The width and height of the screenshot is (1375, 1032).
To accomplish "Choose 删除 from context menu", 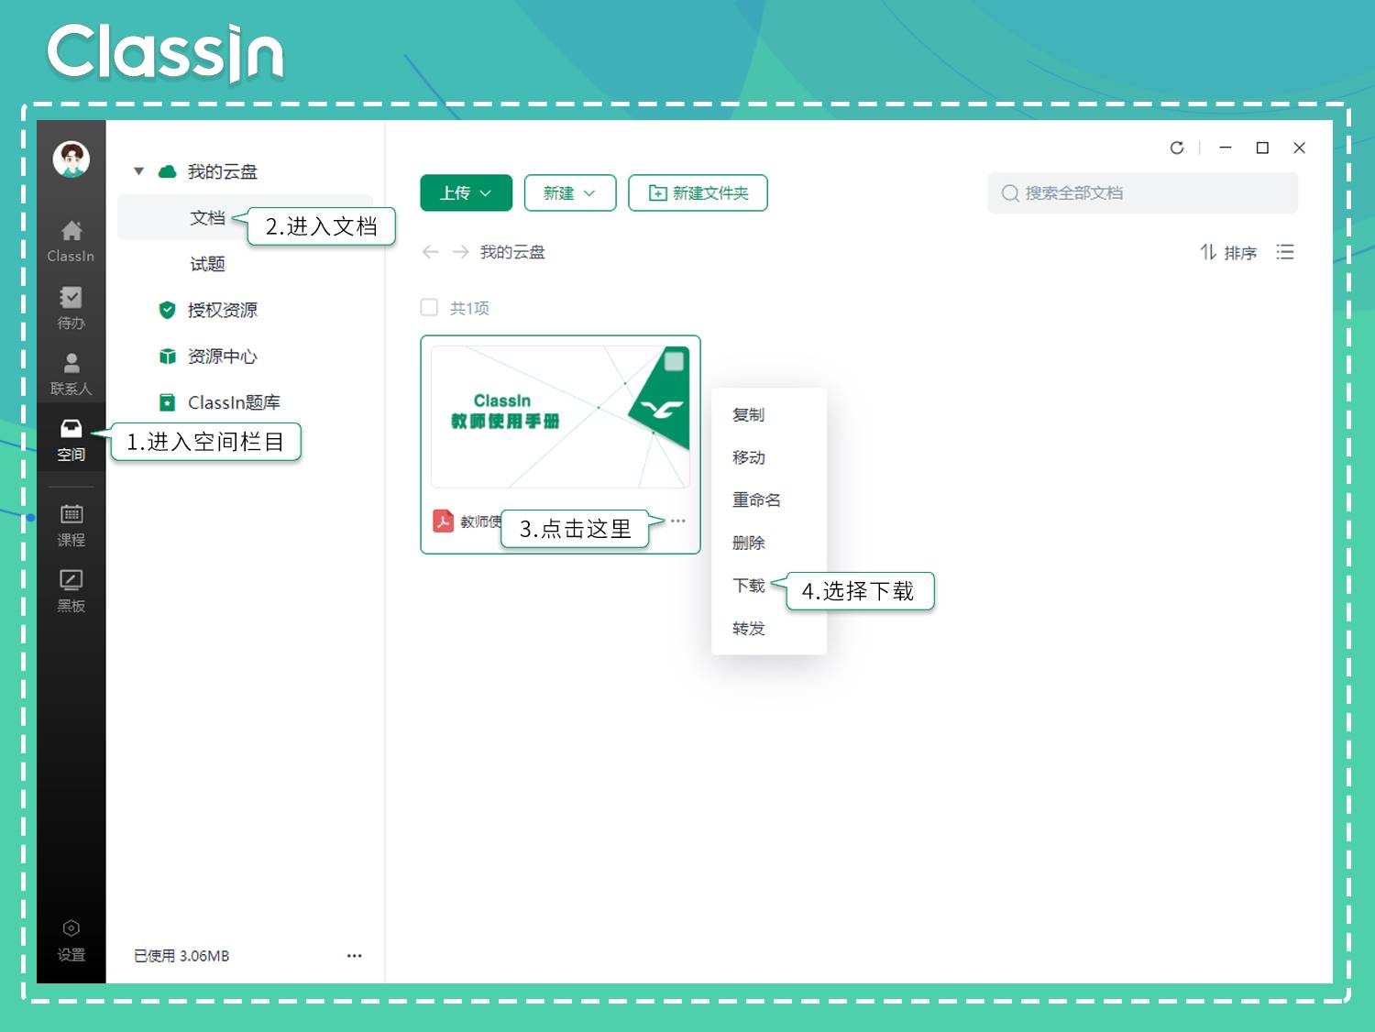I will (x=748, y=543).
